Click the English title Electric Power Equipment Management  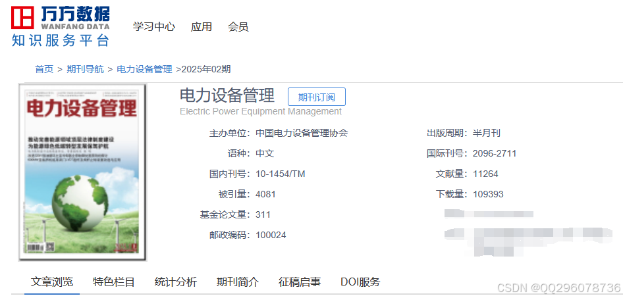click(x=261, y=111)
